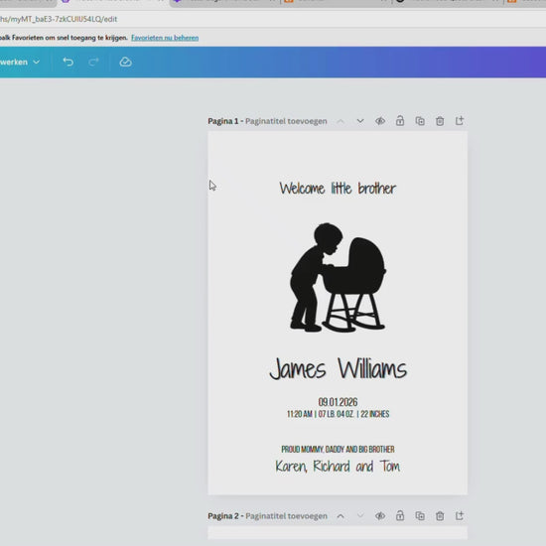
Task: Click the undo arrow icon
Action: point(68,62)
